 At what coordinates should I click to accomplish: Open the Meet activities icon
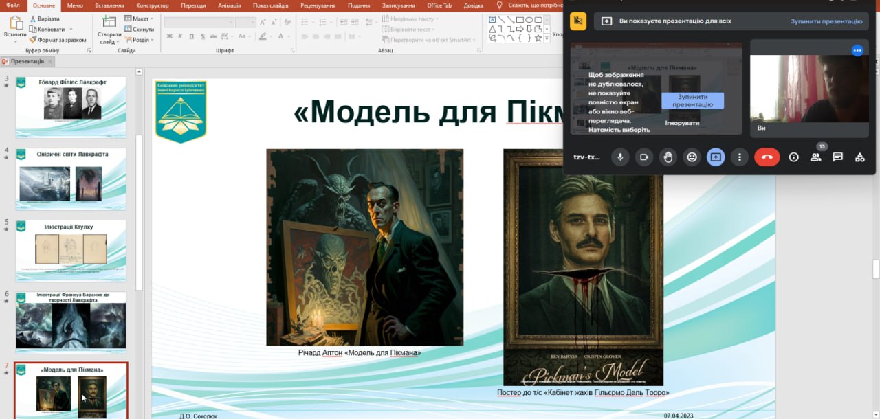click(859, 157)
